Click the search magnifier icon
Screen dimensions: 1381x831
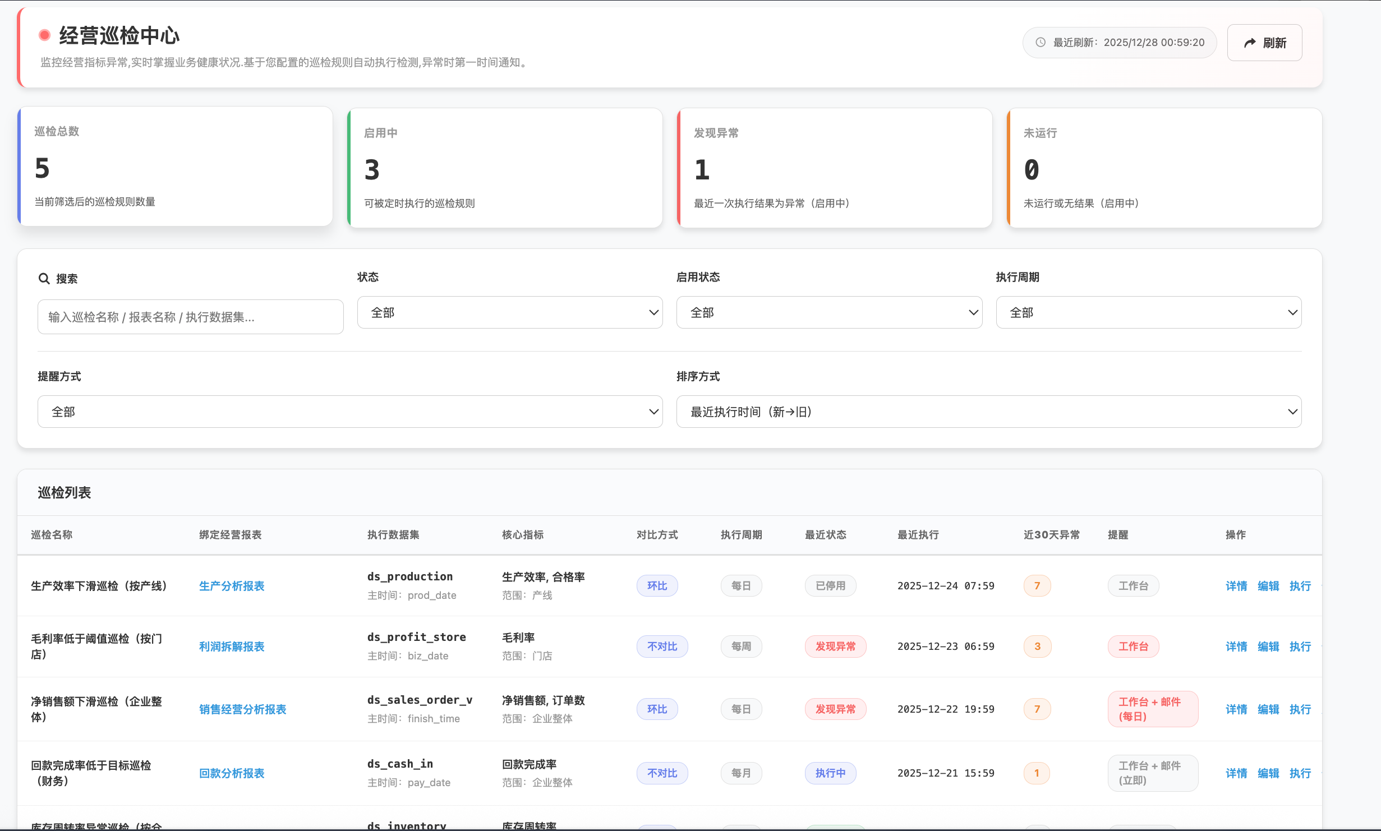click(x=44, y=278)
